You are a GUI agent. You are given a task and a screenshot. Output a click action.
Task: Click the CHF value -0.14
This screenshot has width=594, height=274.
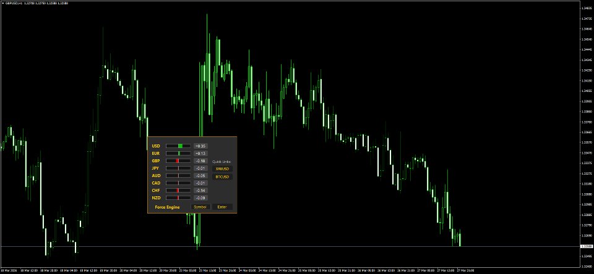[200, 191]
